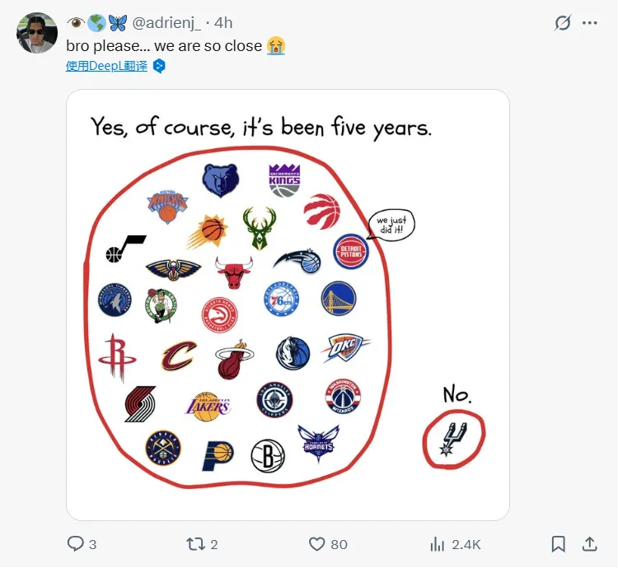
Task: Open the three-dot more options menu
Action: click(x=590, y=24)
